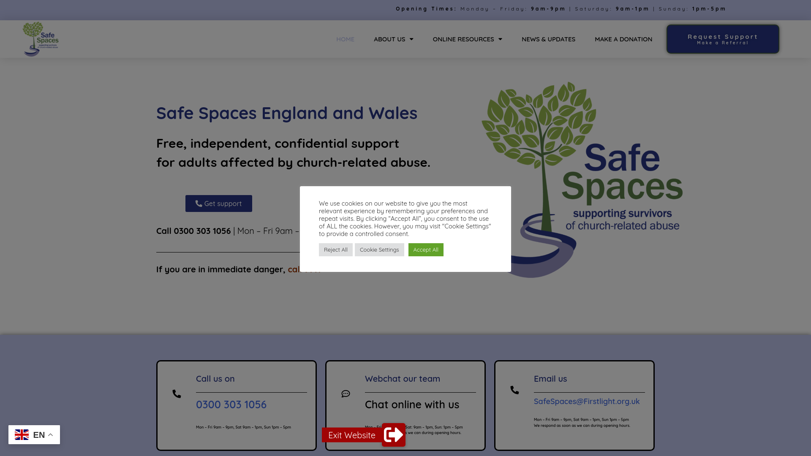Reject All cookies
The image size is (811, 456).
336,250
